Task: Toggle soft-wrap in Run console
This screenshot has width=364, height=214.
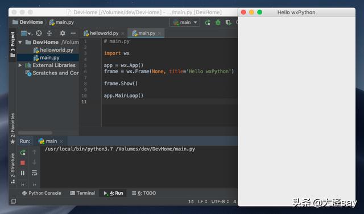Action: 34,173
